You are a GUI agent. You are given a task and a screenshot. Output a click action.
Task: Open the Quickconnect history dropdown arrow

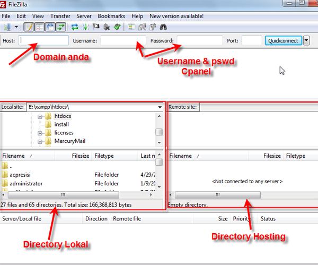point(306,40)
